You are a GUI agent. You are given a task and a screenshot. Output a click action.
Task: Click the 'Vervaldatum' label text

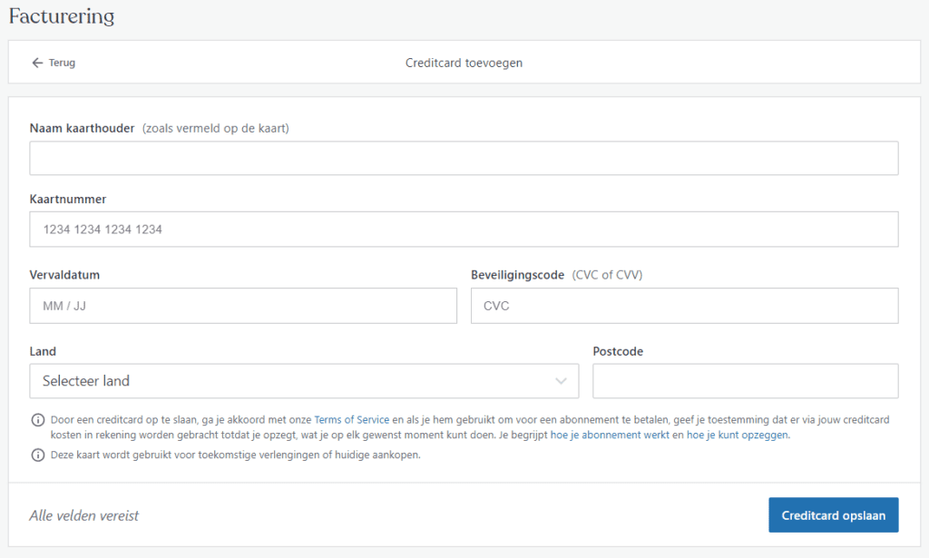[64, 275]
